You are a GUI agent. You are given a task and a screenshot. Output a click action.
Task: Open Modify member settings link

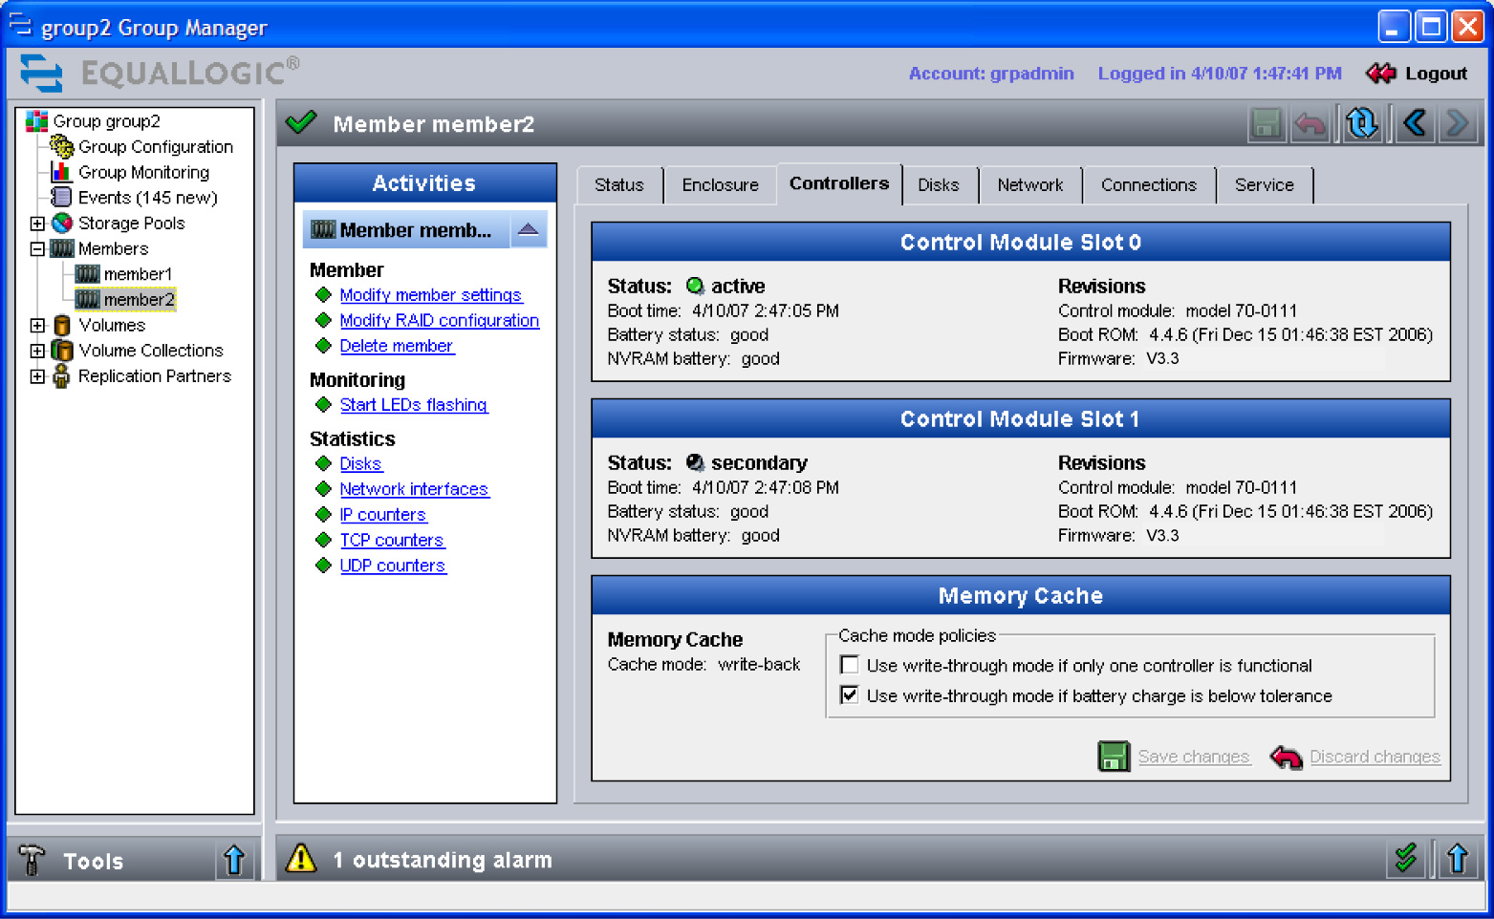point(431,295)
